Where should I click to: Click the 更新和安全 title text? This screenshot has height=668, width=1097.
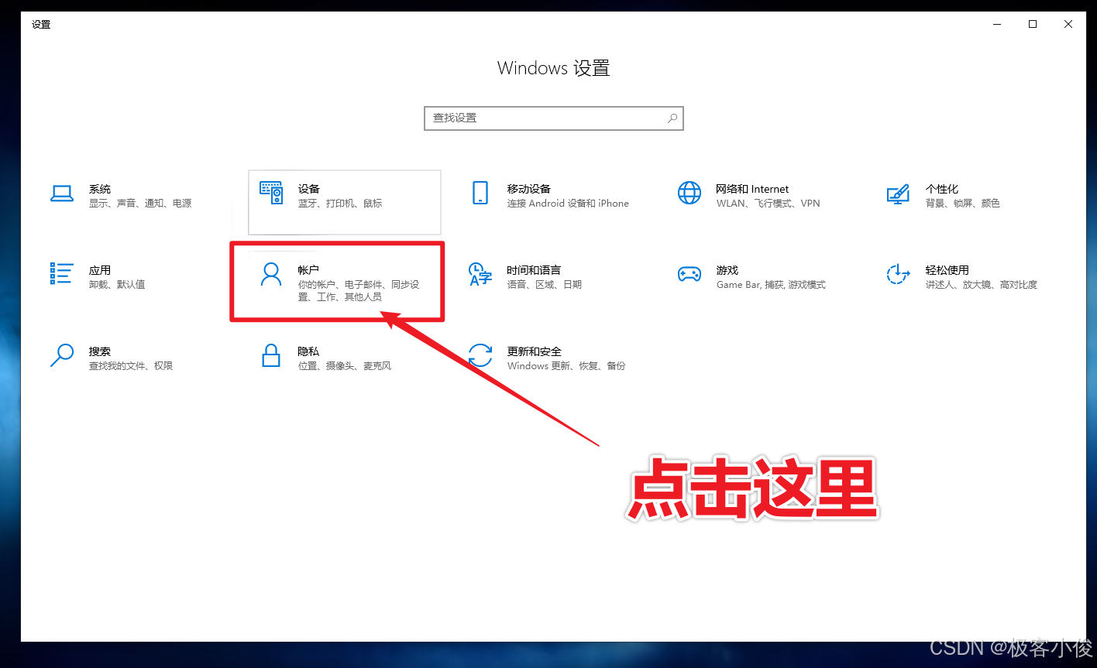(x=535, y=351)
